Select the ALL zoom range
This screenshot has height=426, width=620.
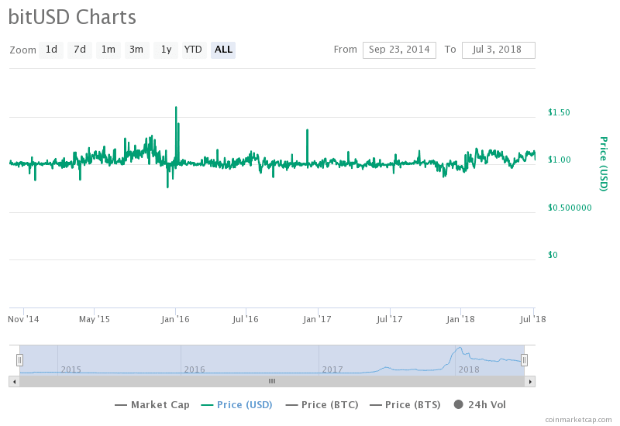223,50
